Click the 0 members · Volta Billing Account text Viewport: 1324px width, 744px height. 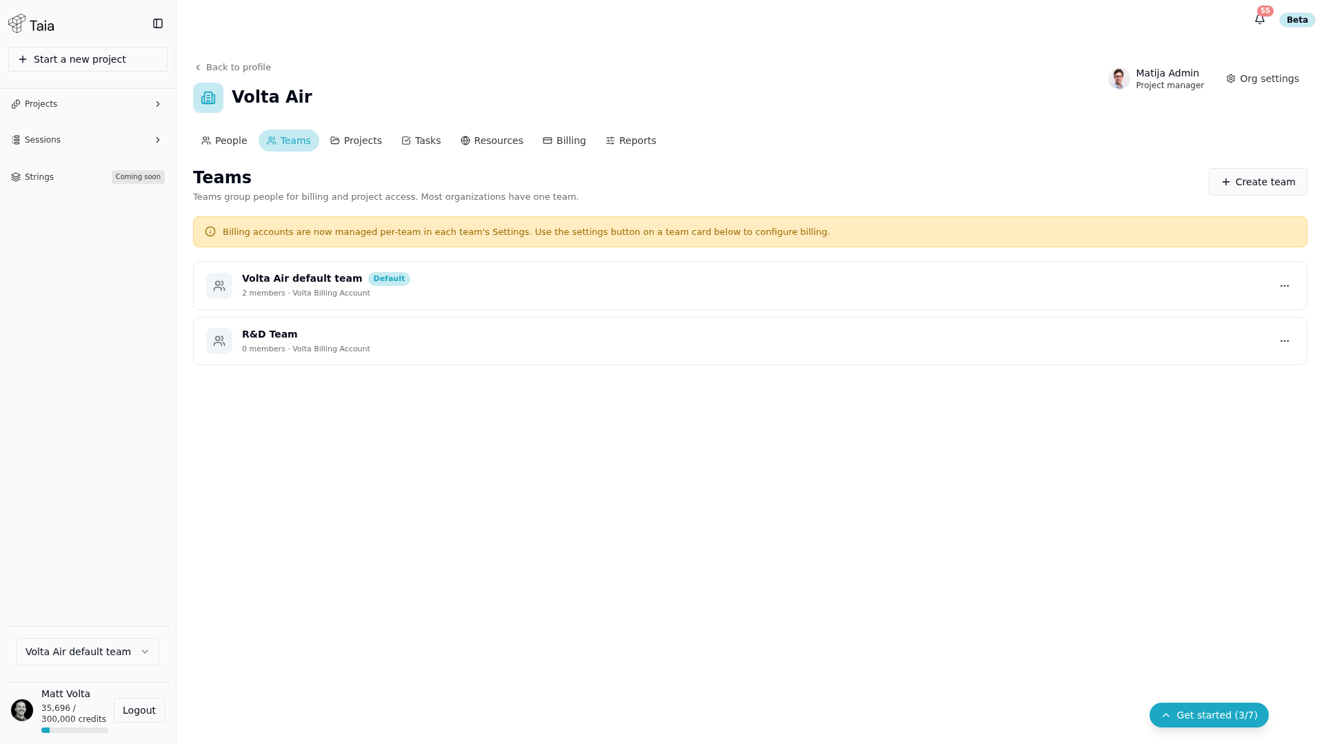pyautogui.click(x=306, y=349)
